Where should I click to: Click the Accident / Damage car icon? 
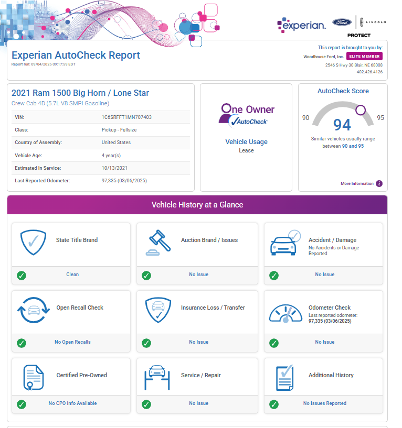287,243
